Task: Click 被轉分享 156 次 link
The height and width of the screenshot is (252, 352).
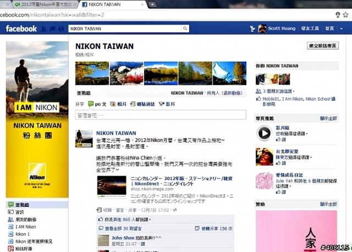Action: (x=217, y=229)
